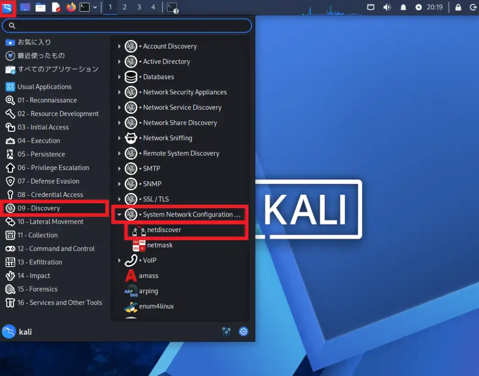Activate the screen lock icon in the tray

coord(458,7)
